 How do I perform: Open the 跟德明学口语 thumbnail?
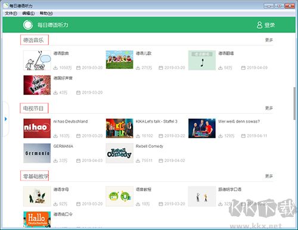click(202, 197)
